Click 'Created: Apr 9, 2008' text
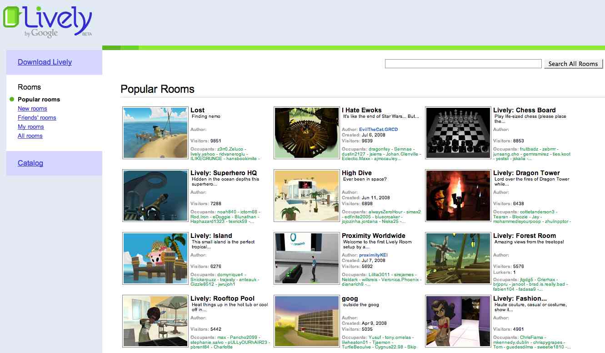The width and height of the screenshot is (605, 353). [x=364, y=323]
